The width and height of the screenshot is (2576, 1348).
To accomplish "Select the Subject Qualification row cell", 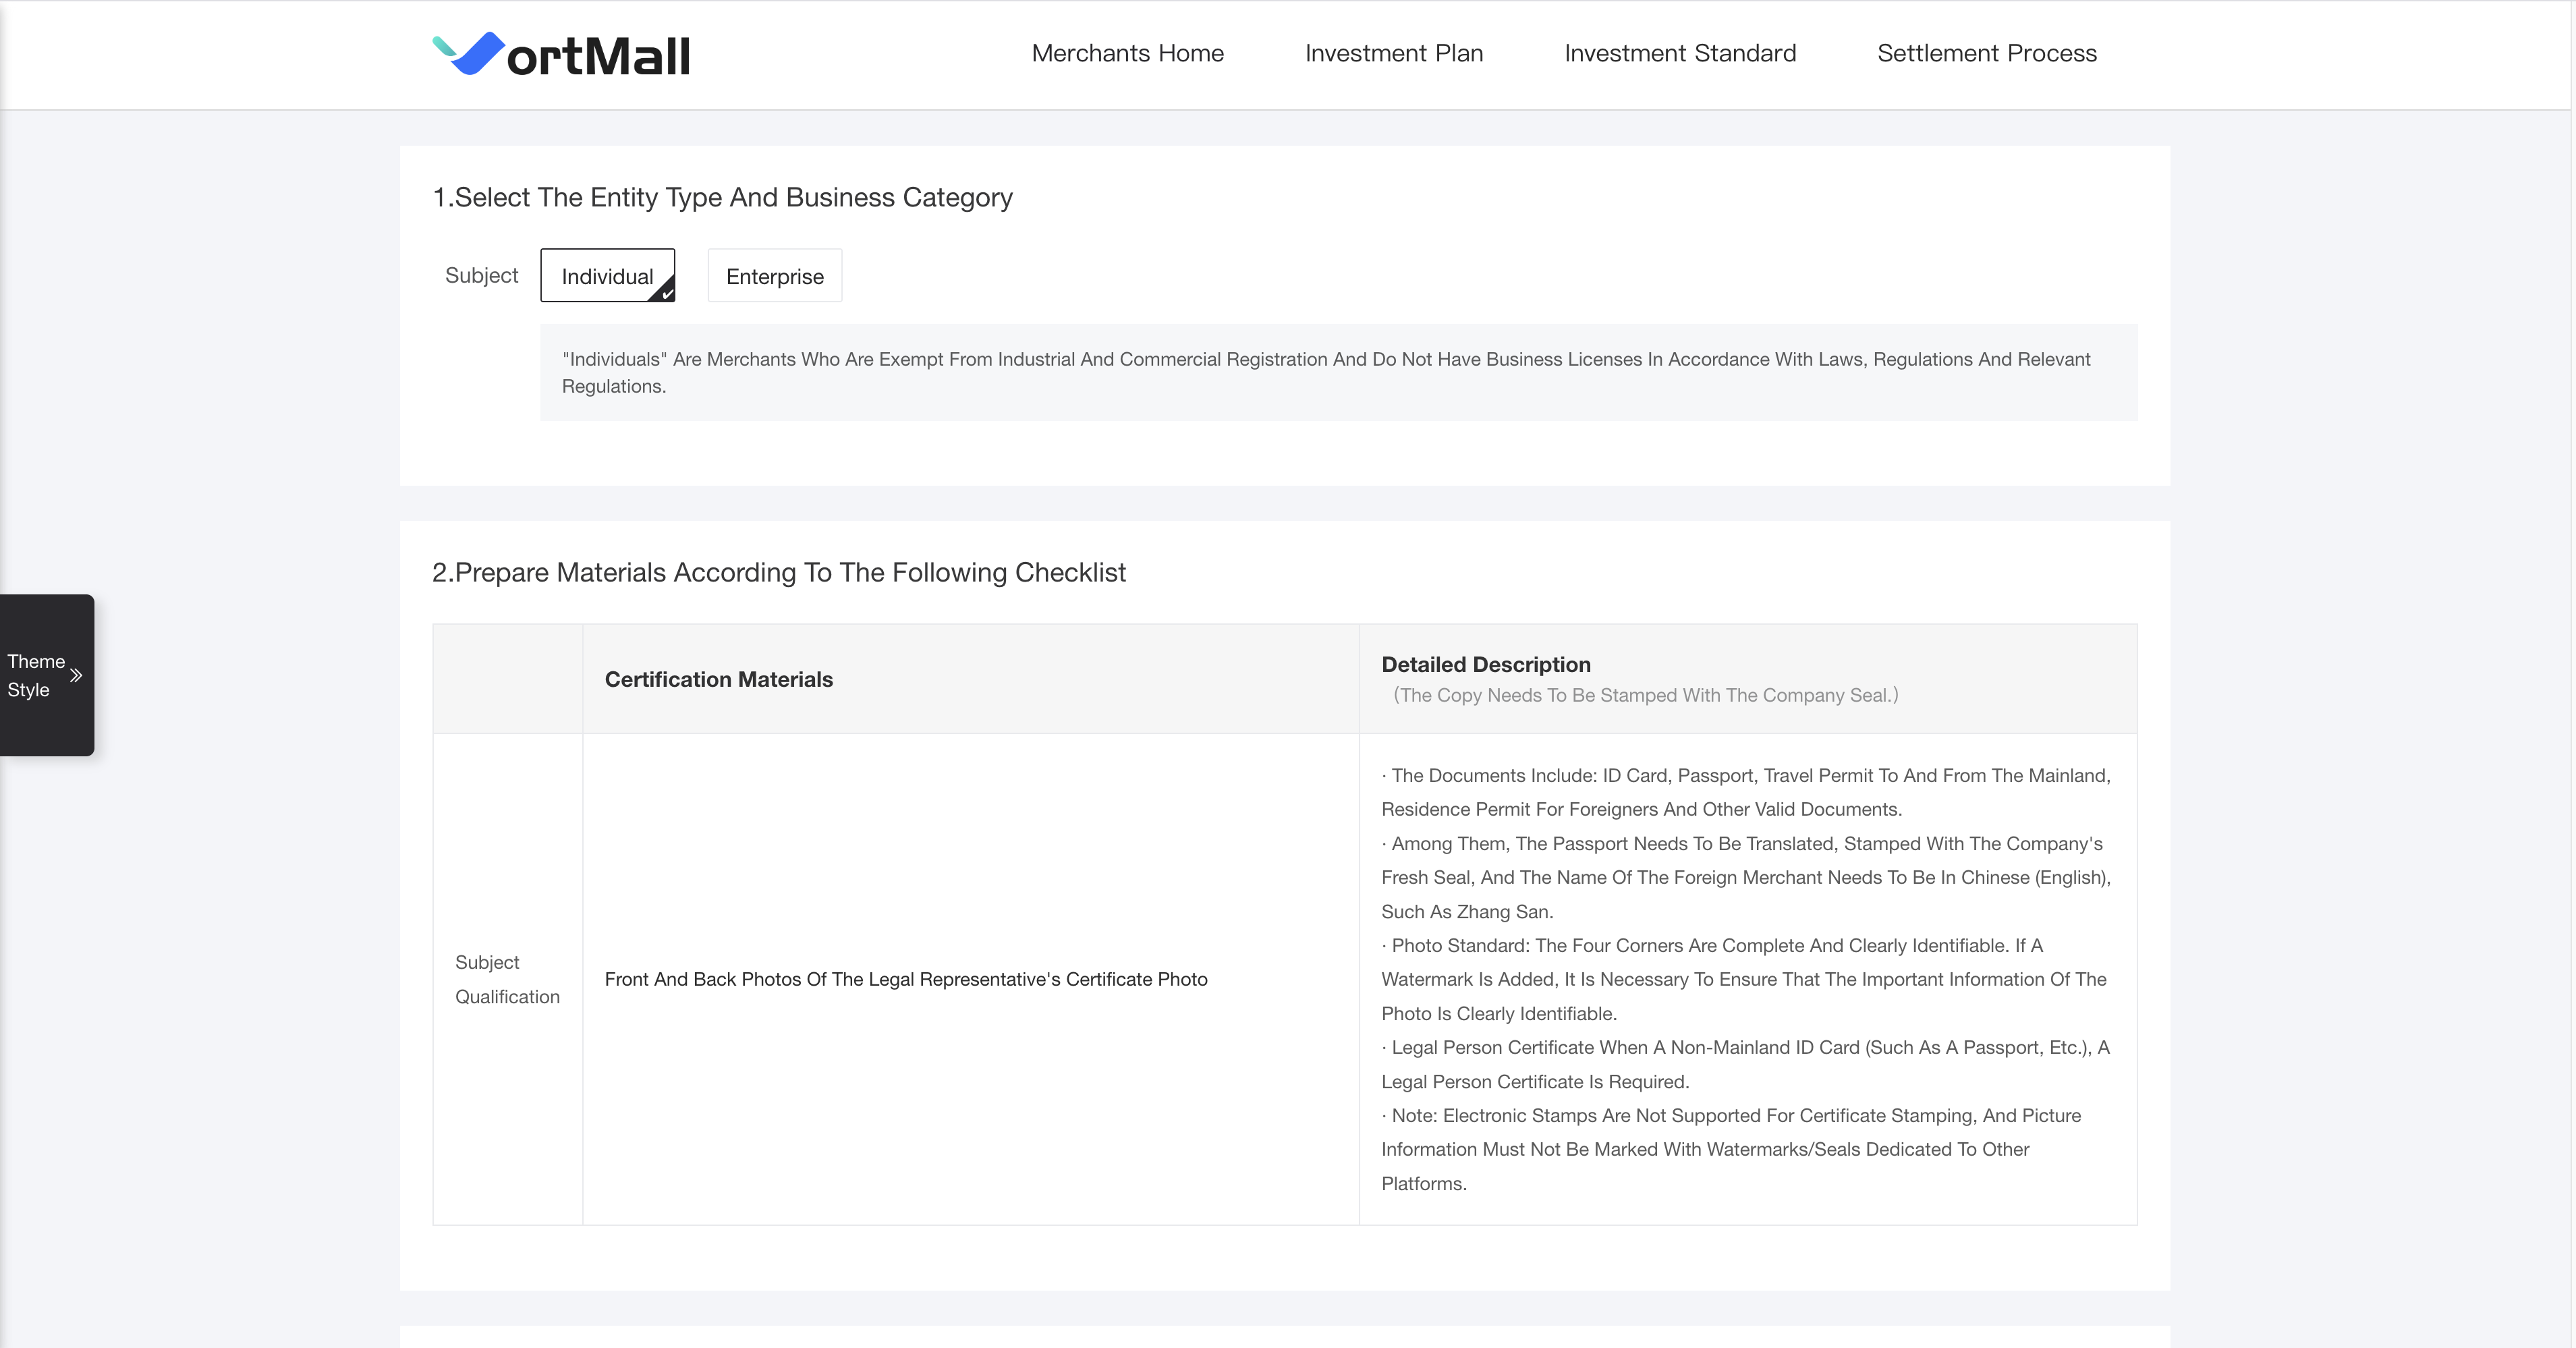I will (507, 979).
